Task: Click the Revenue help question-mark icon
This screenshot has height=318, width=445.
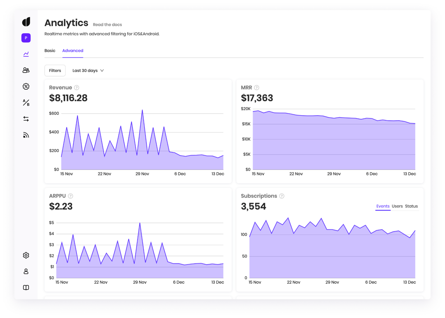Action: (77, 87)
